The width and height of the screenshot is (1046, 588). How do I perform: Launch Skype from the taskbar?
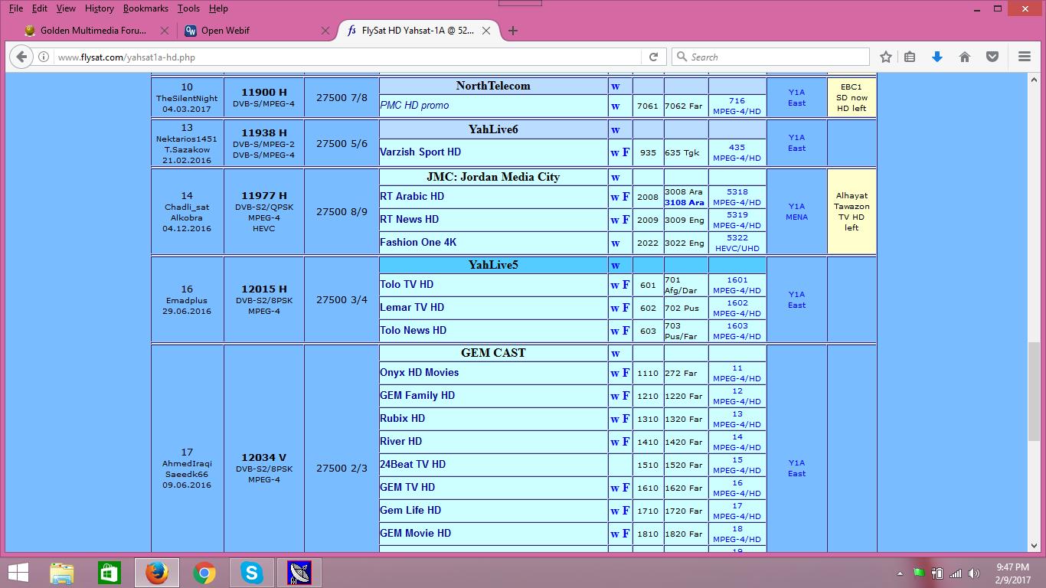[x=251, y=572]
